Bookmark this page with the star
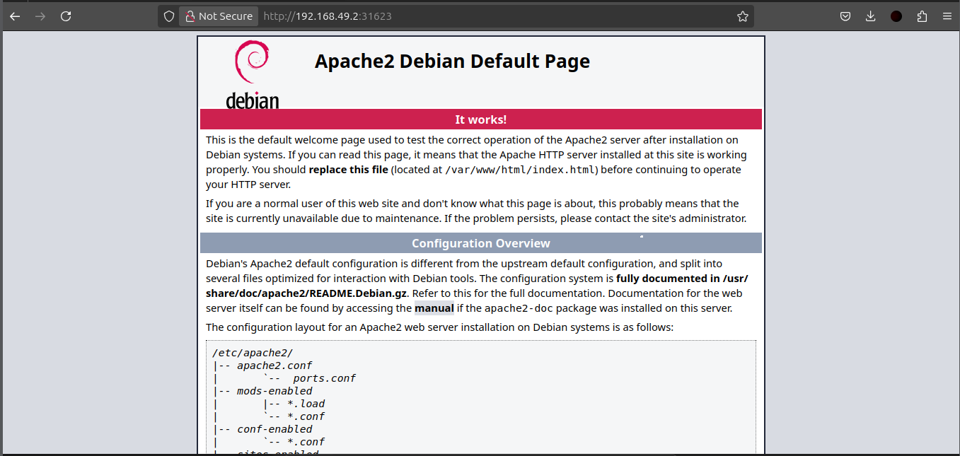The height and width of the screenshot is (456, 960). [x=742, y=16]
